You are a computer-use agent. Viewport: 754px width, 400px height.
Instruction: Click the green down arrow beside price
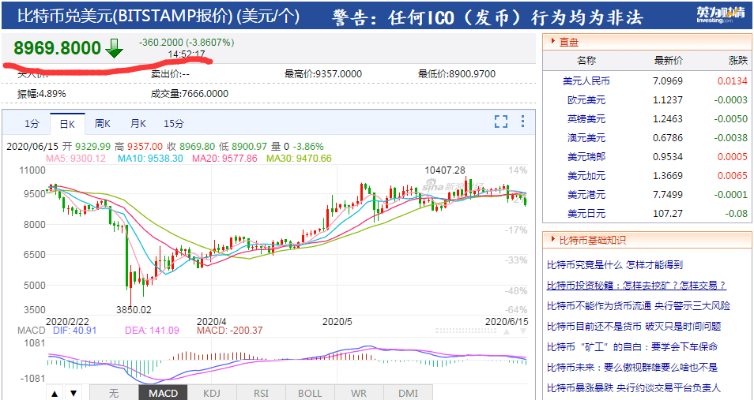(x=114, y=48)
